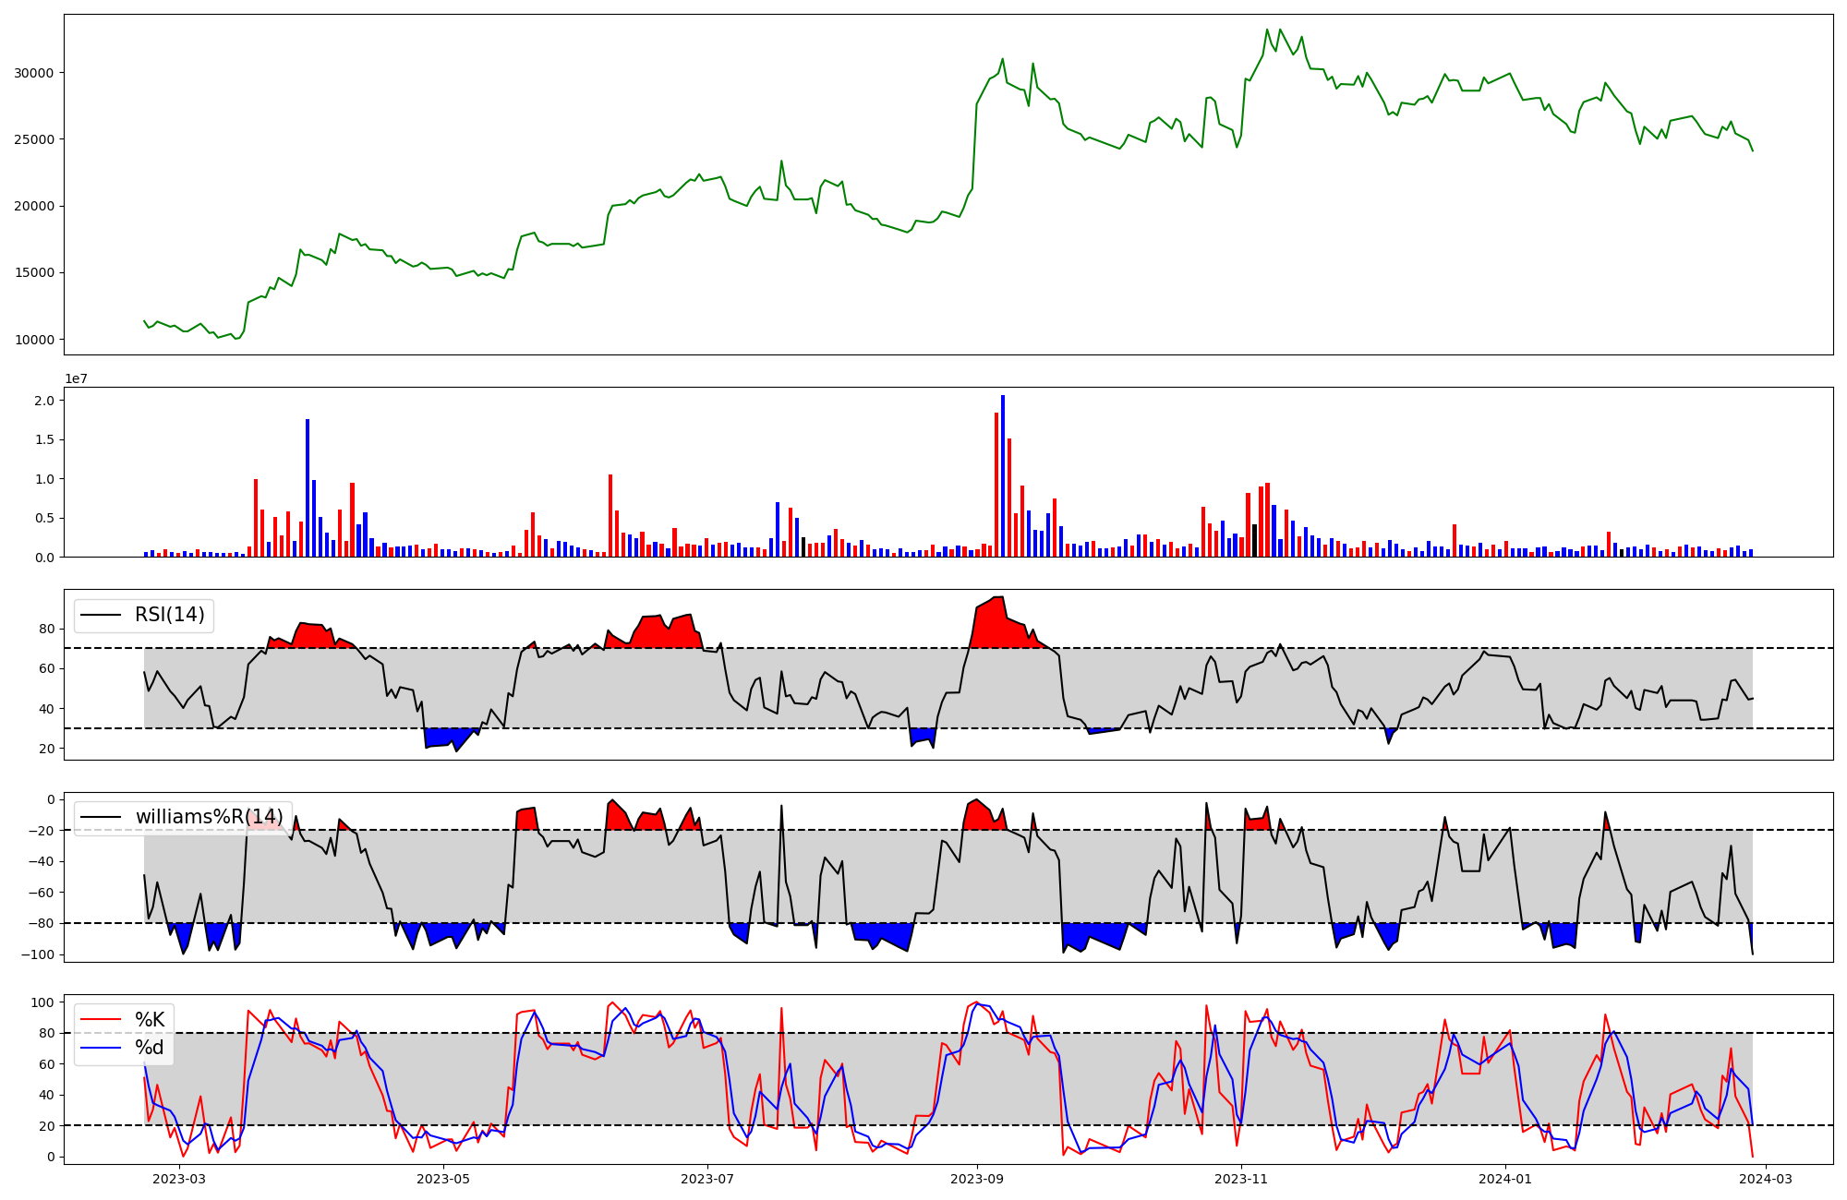Click the 1e7 volume scale label
Screen dimensions: 1847x1200
[x=76, y=378]
